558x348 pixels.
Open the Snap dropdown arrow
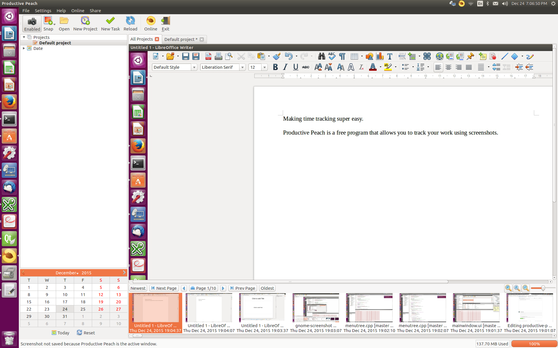click(54, 24)
